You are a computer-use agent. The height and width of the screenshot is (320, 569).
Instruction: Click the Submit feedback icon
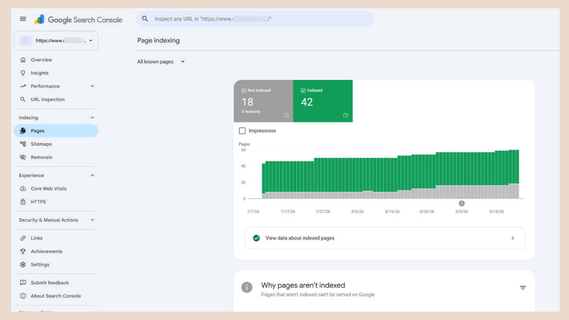(23, 283)
